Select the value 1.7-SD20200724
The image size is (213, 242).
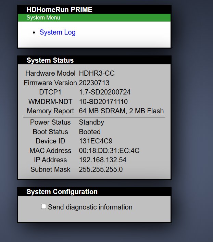pyautogui.click(x=105, y=92)
